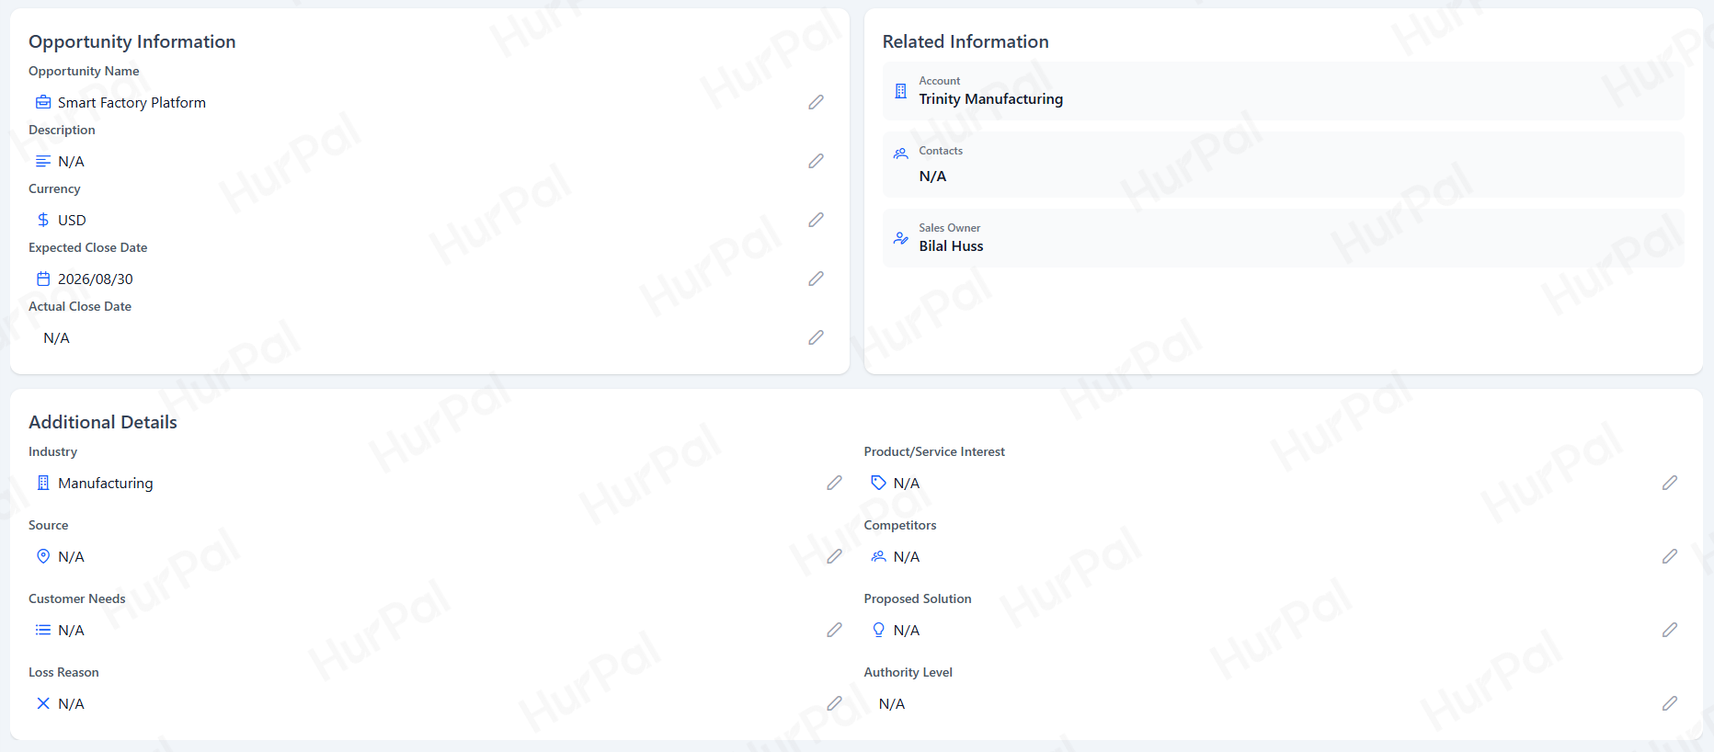Image resolution: width=1714 pixels, height=752 pixels.
Task: Click the account building icon in Related Information
Action: coord(901,91)
